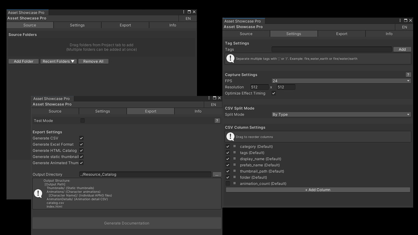Expand the Split Mode dropdown

click(x=341, y=115)
